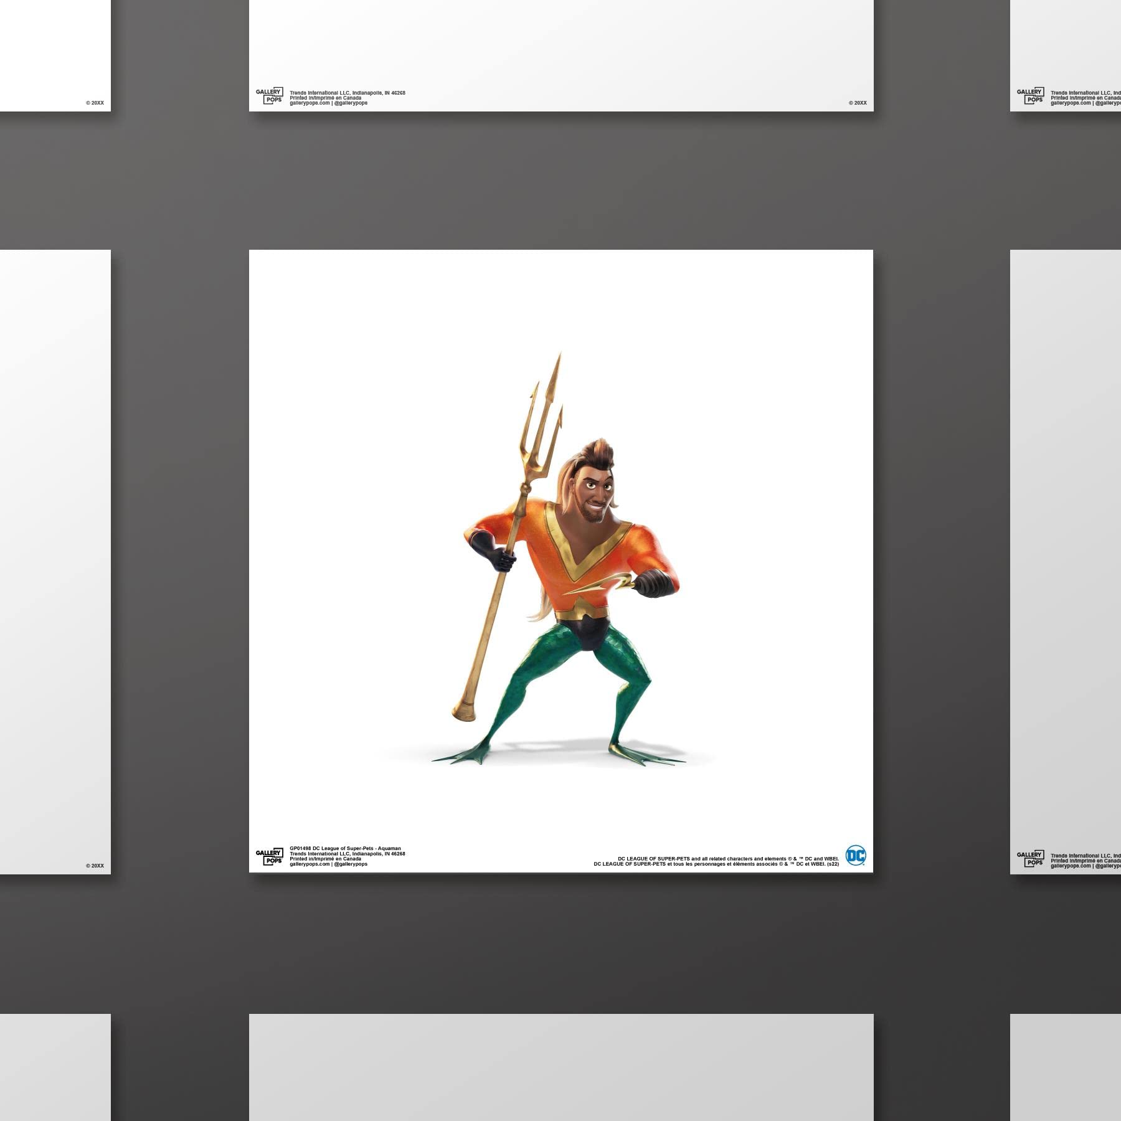
Task: Click "Trends International LLC" line on Aquaman poster
Action: pyautogui.click(x=348, y=854)
